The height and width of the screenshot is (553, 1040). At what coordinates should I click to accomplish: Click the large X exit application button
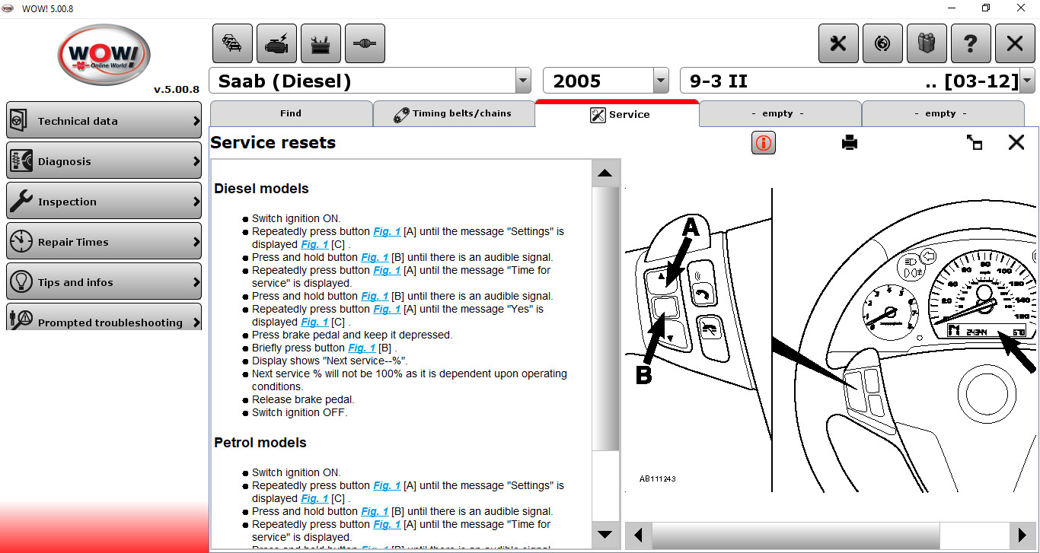click(1015, 43)
